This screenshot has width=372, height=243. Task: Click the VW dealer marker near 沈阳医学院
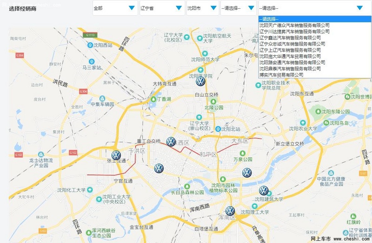coord(200,82)
